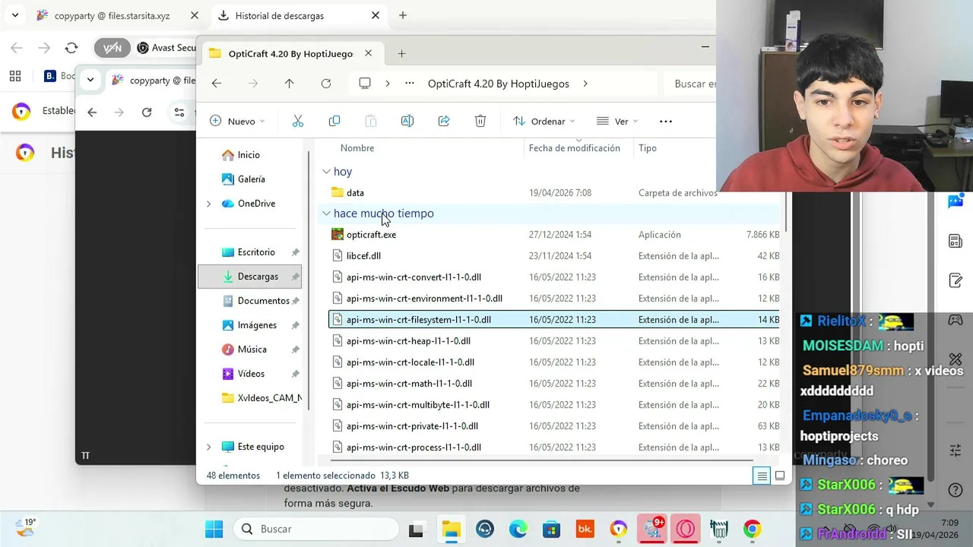Open tab search dropdown in top browser
This screenshot has width=973, height=547.
15,15
